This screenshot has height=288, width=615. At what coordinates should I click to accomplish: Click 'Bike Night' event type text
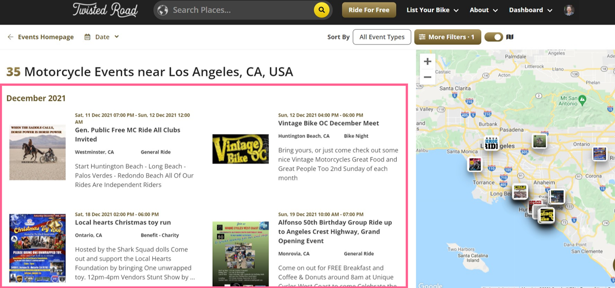click(356, 136)
